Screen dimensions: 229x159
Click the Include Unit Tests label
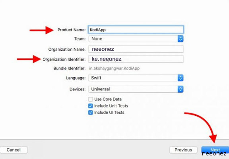(111, 106)
